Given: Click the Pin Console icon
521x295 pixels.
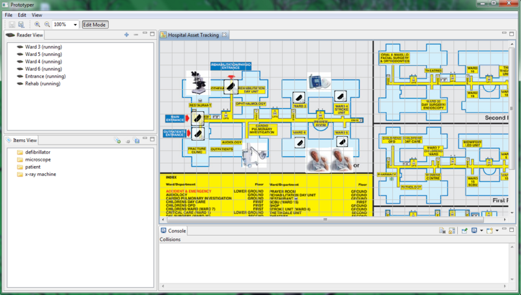Looking at the screenshot, I should 464,231.
